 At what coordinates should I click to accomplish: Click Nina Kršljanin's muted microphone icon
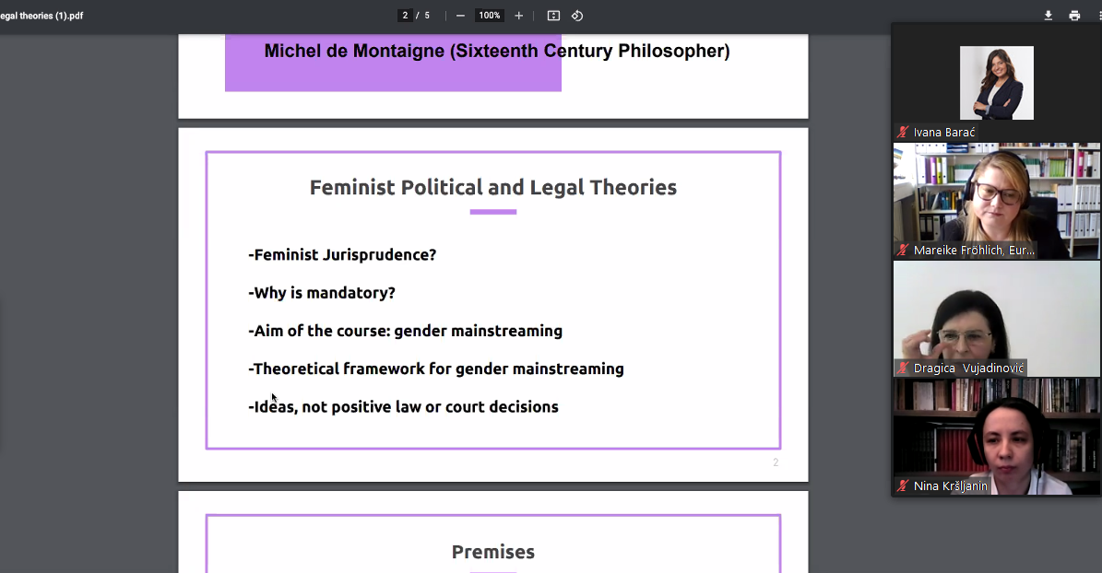coord(904,486)
